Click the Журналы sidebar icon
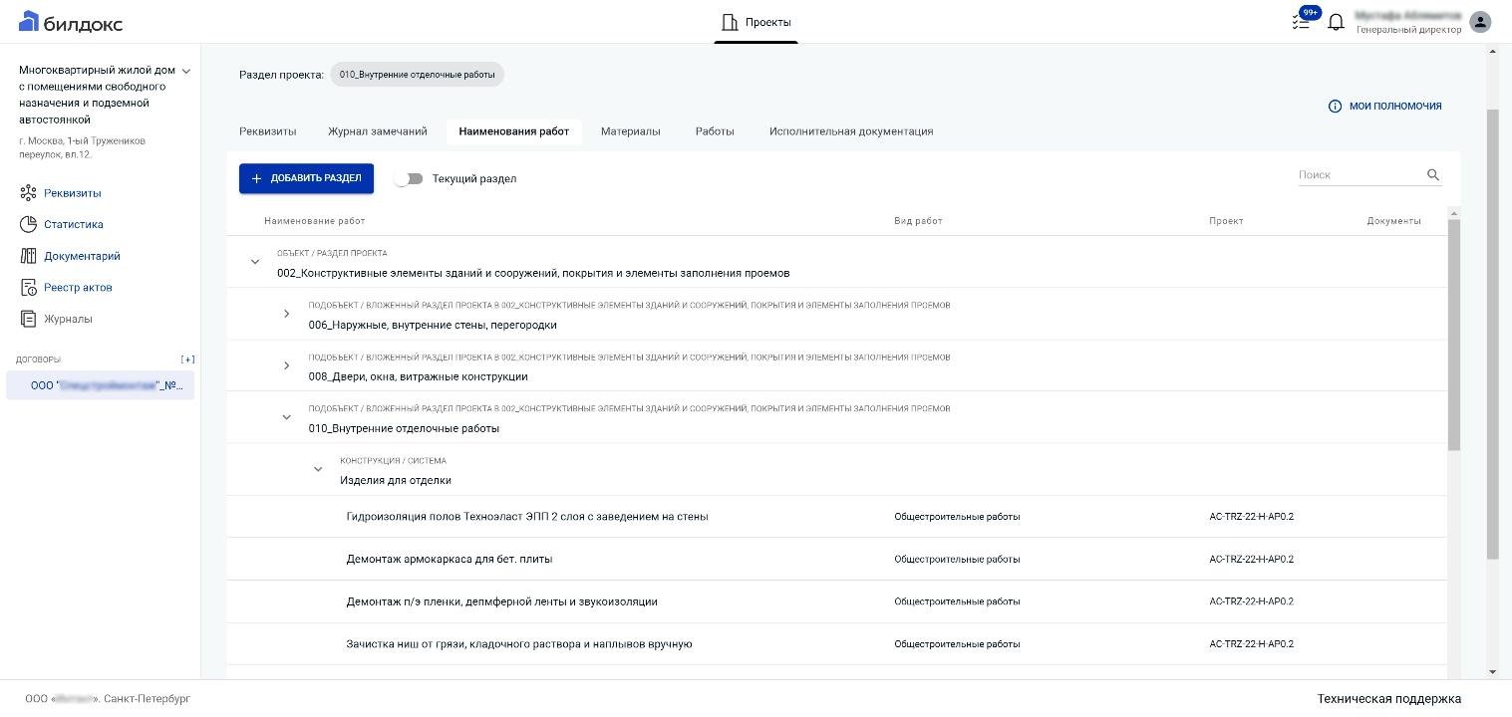 tap(28, 319)
